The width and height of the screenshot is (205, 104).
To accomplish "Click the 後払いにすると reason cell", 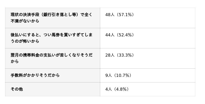I will [x=53, y=38].
